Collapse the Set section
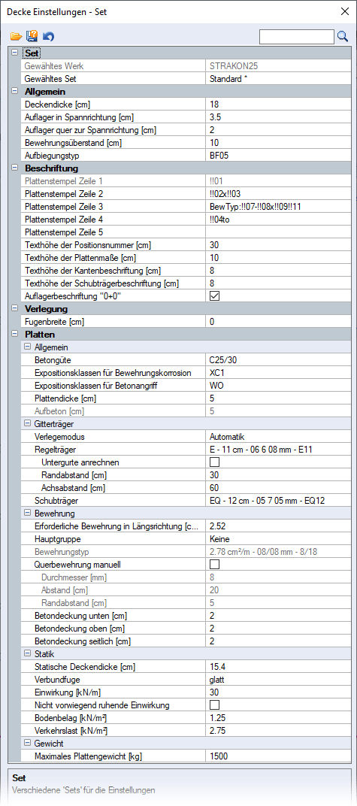This screenshot has height=806, width=357. [14, 53]
